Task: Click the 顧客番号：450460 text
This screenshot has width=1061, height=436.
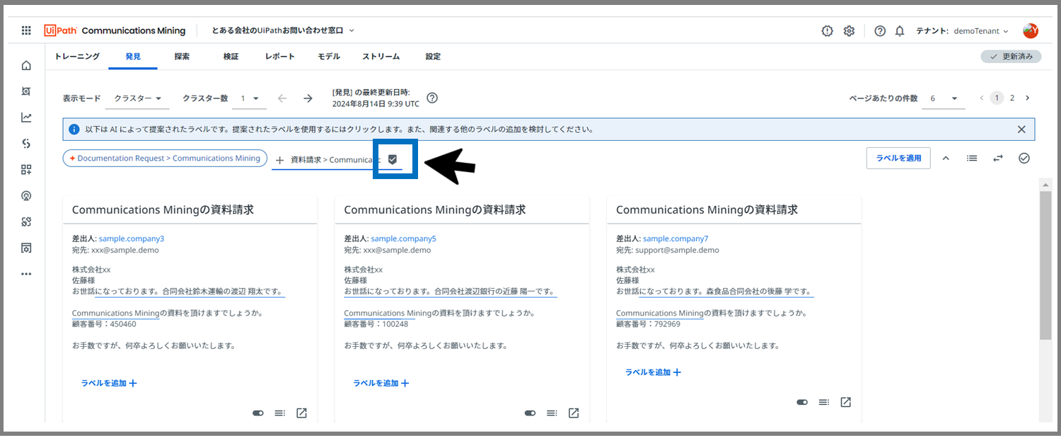Action: coord(104,324)
